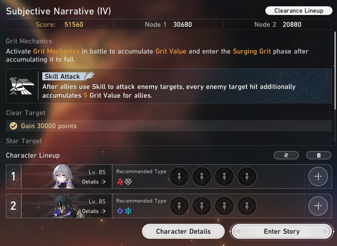Click the Gain 30000 points checkmark
This screenshot has width=337, height=246.
point(13,126)
